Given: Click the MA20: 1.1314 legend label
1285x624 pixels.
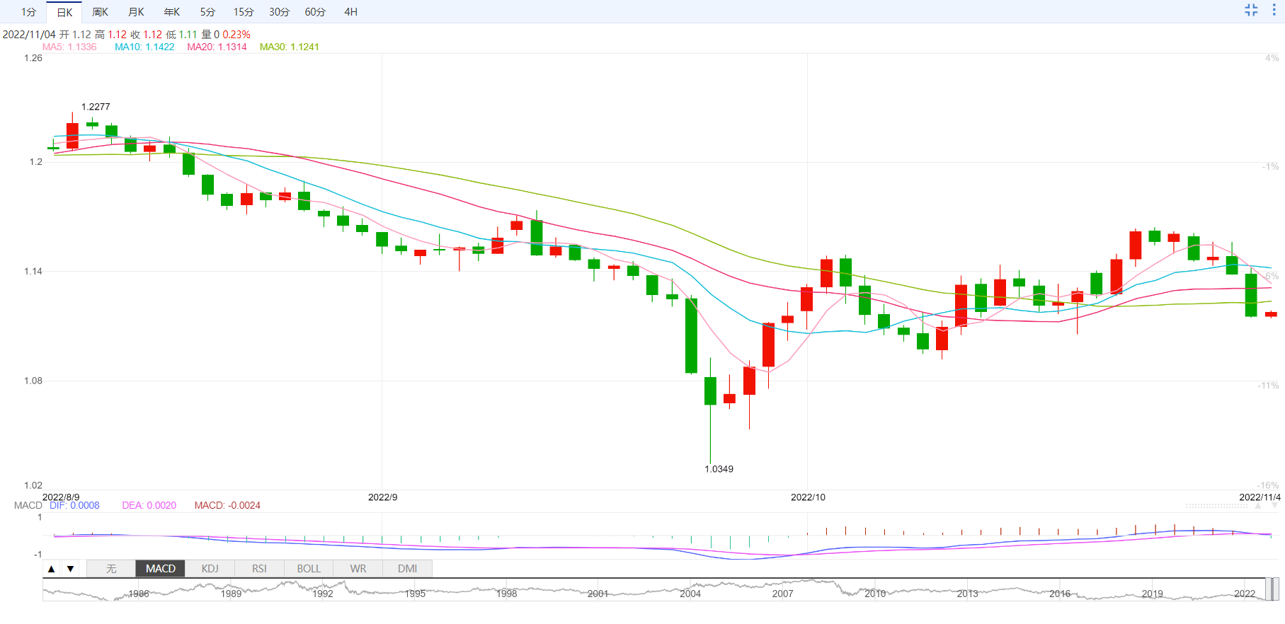Looking at the screenshot, I should [x=217, y=47].
